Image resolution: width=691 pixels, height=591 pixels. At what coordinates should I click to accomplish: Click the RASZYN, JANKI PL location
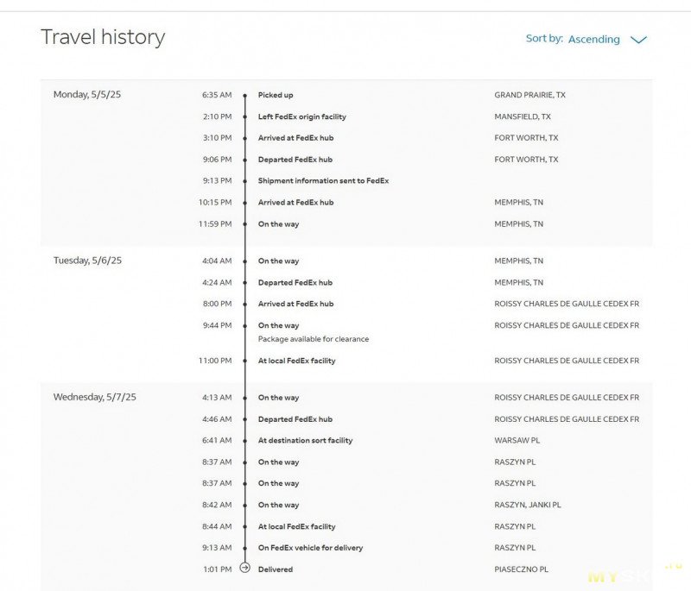pyautogui.click(x=528, y=505)
